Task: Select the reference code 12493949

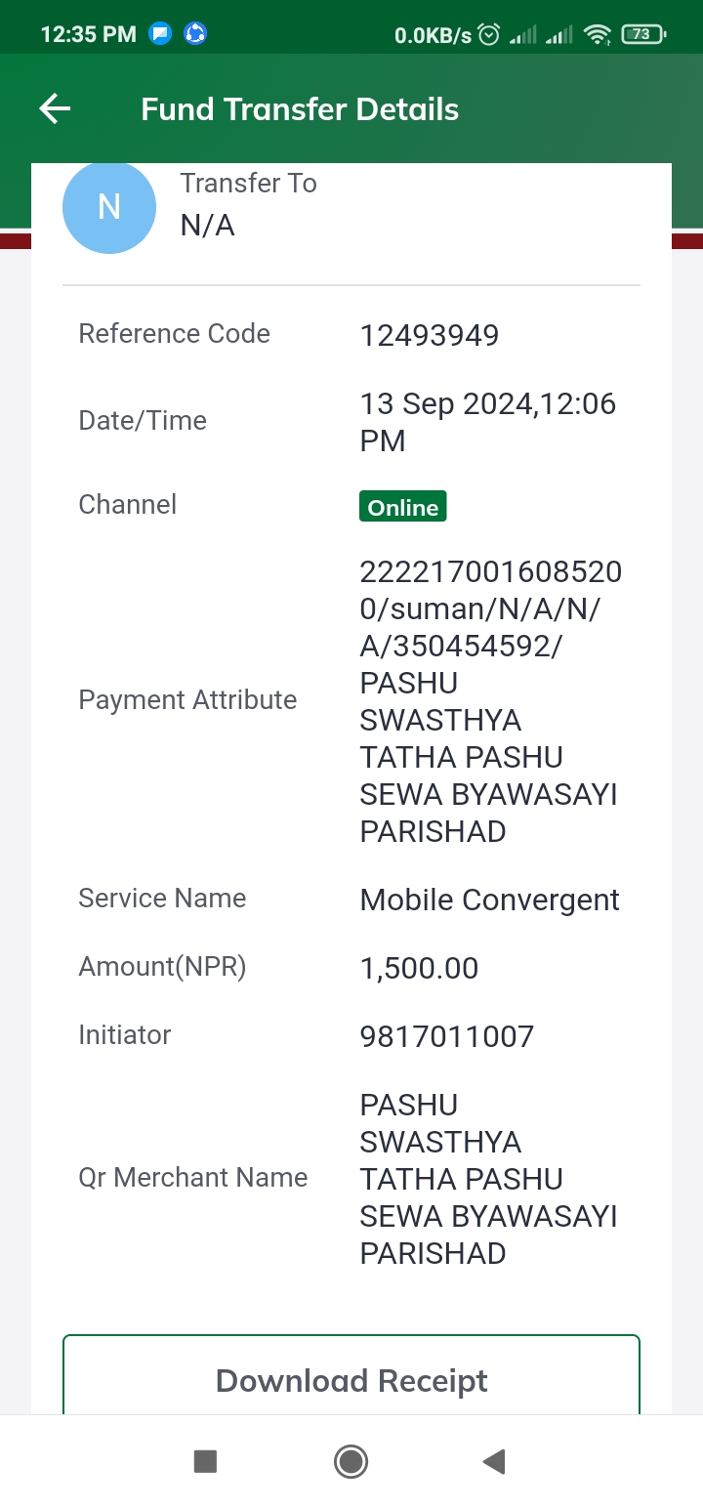Action: [x=430, y=335]
